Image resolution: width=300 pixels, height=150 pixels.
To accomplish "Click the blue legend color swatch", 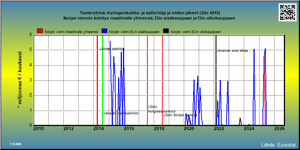I will pos(105,31).
